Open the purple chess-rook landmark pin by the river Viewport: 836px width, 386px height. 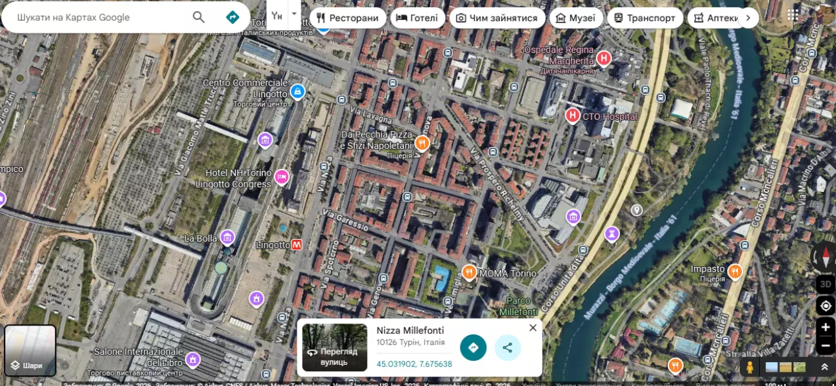(612, 233)
